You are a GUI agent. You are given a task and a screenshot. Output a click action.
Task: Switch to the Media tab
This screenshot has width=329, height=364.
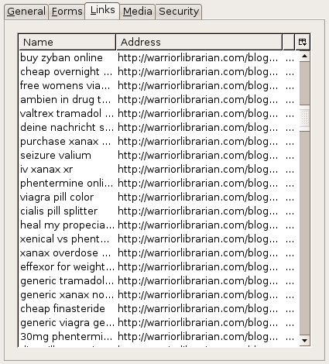[137, 12]
